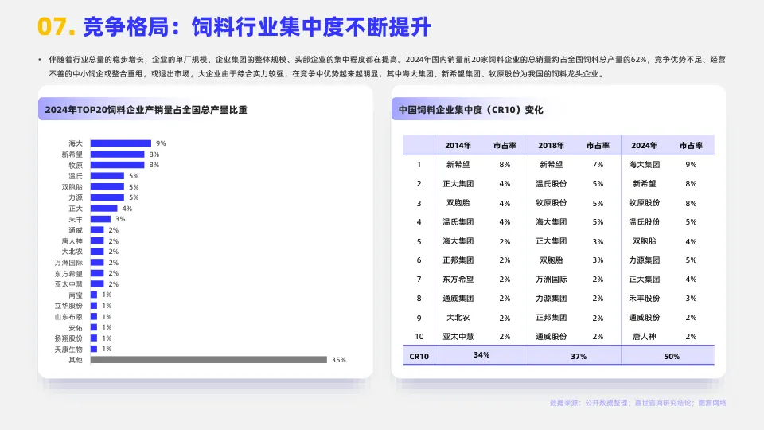Viewport: 764px width, 430px height.
Task: Click 正大集团 in the 2014年 column
Action: (458, 184)
